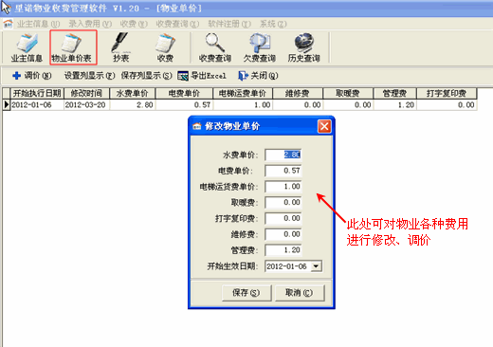
Task: Click the 取消(C) button
Action: [x=300, y=293]
